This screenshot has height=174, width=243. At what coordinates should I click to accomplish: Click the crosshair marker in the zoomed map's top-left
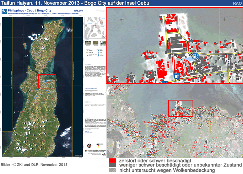[x=122, y=19]
